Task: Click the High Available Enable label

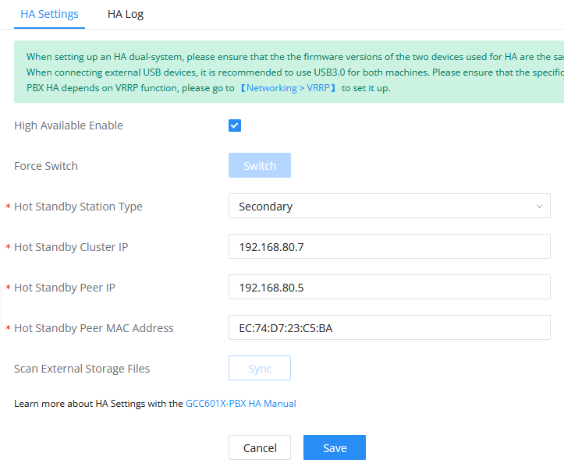Action: [x=69, y=125]
